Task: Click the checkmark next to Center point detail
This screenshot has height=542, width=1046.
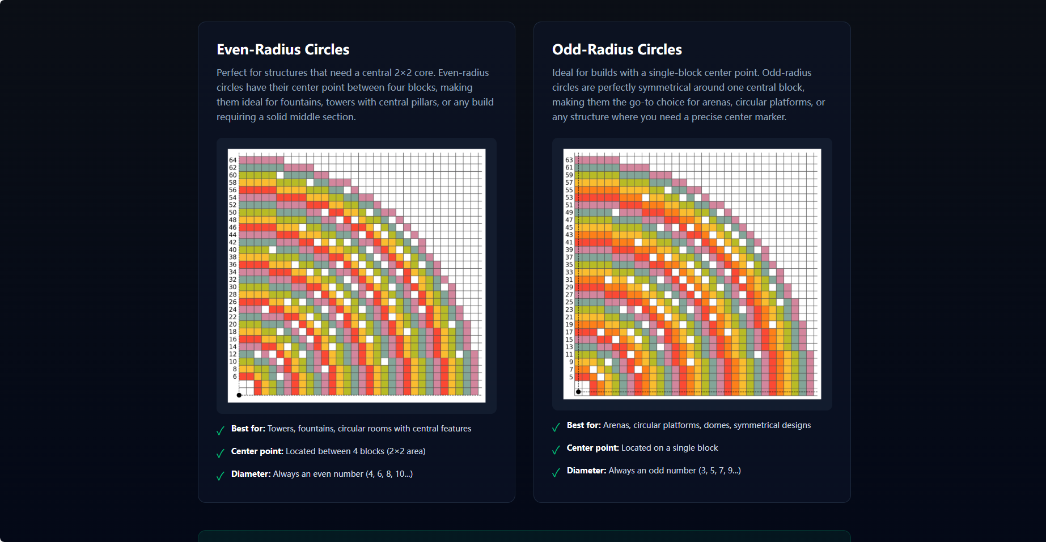Action: 220,454
